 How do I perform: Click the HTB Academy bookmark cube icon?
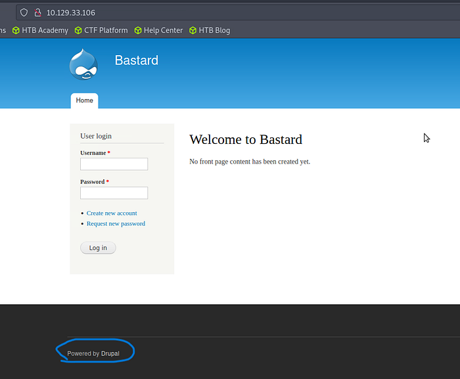(16, 30)
